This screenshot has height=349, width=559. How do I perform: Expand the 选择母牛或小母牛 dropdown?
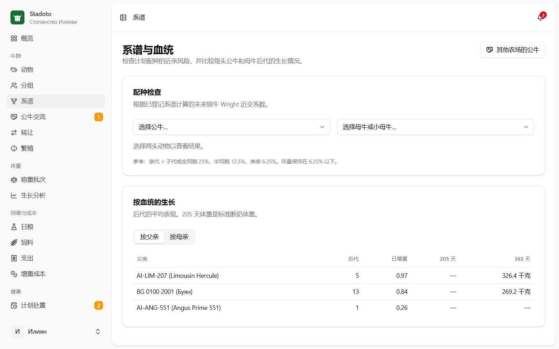pyautogui.click(x=435, y=127)
